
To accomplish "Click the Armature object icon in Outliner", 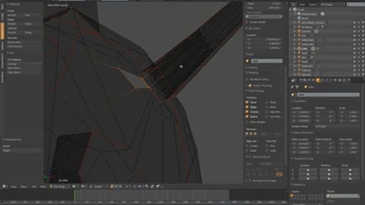I will pyautogui.click(x=299, y=27).
